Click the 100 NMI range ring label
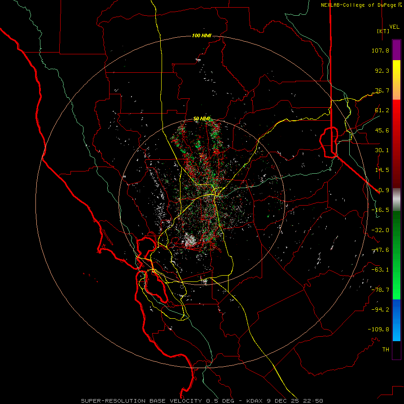 202,35
